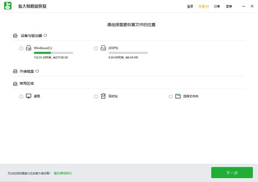258x182 pixels.
Task: Open the 菜单 menu
Action: tap(229, 6)
